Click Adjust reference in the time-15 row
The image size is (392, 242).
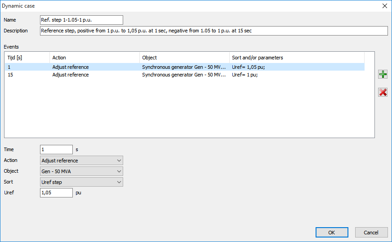[x=71, y=75]
